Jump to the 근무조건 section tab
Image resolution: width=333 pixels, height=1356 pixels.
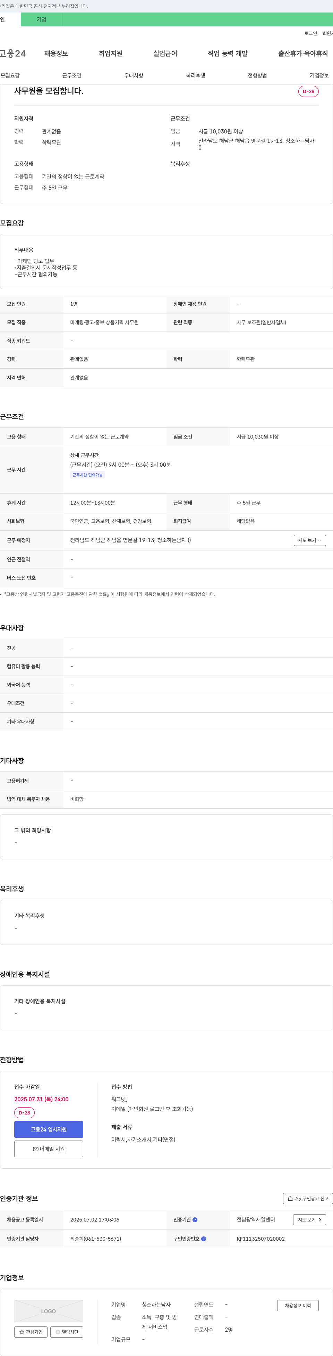click(72, 75)
